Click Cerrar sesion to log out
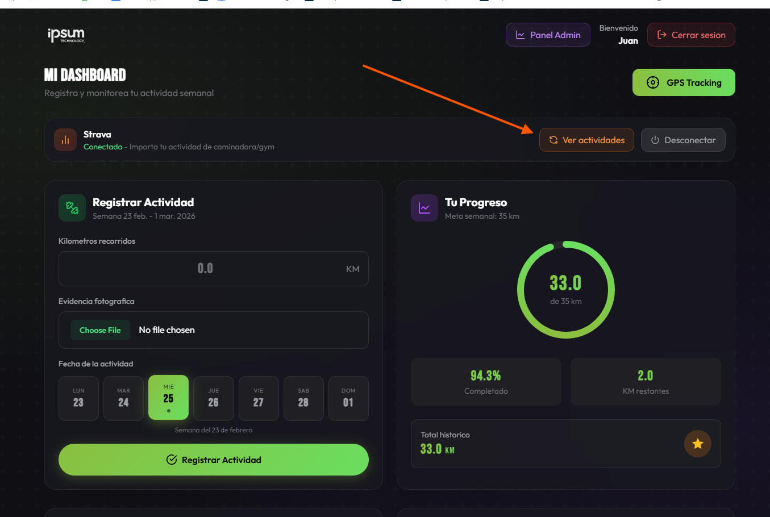This screenshot has height=517, width=770. 691,34
